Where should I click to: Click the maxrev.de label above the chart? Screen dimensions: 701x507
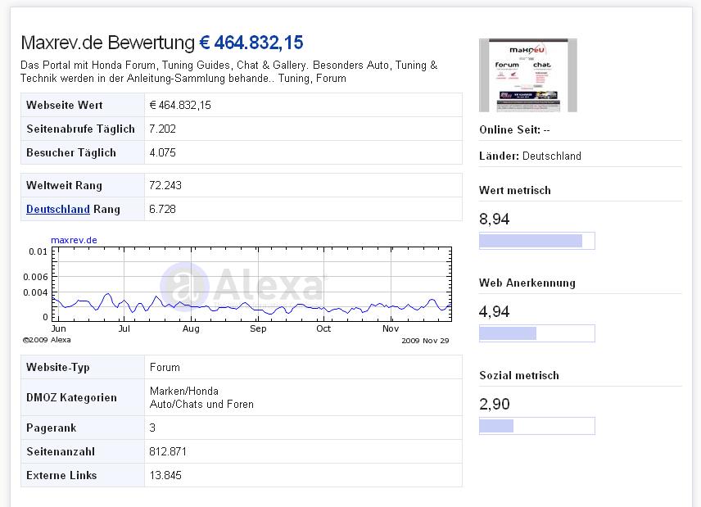(74, 240)
